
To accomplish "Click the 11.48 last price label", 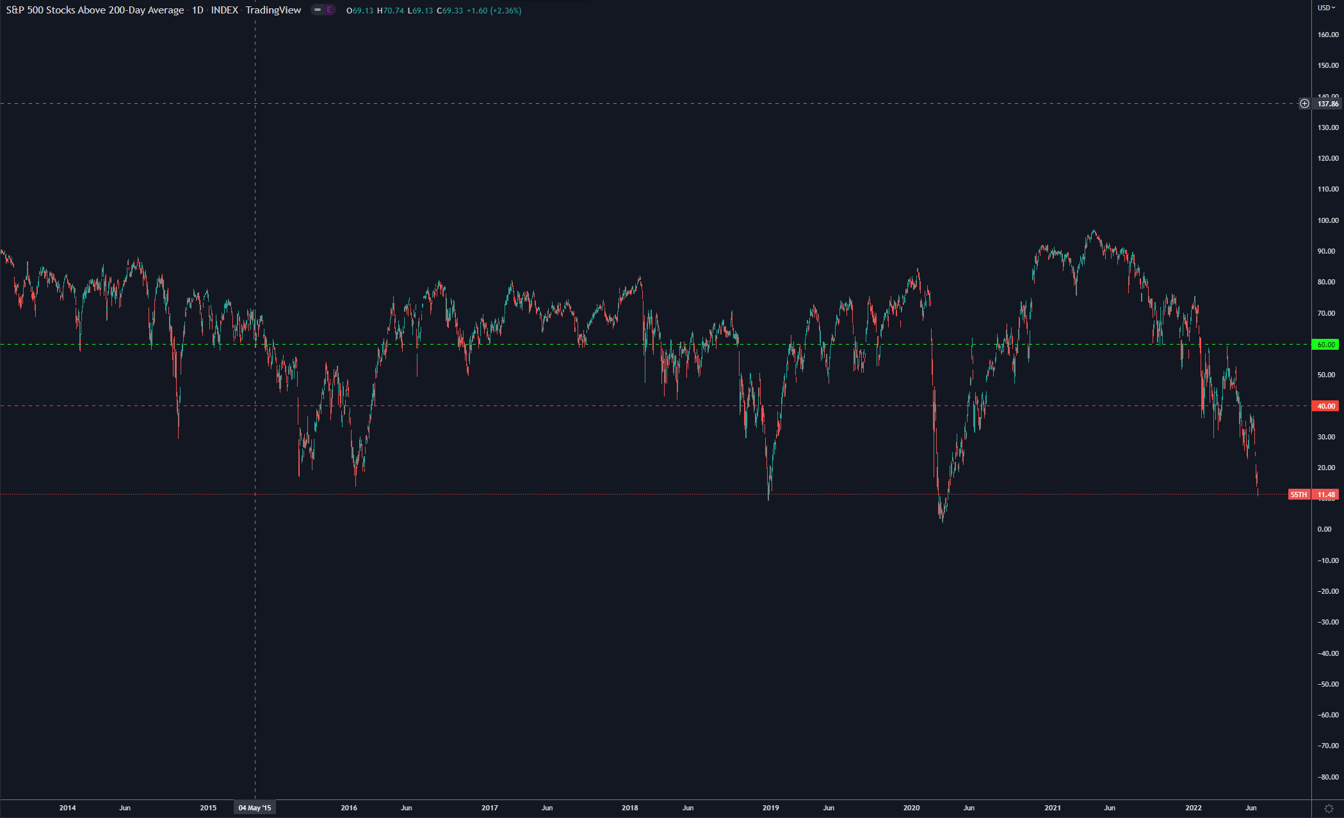I will 1326,495.
